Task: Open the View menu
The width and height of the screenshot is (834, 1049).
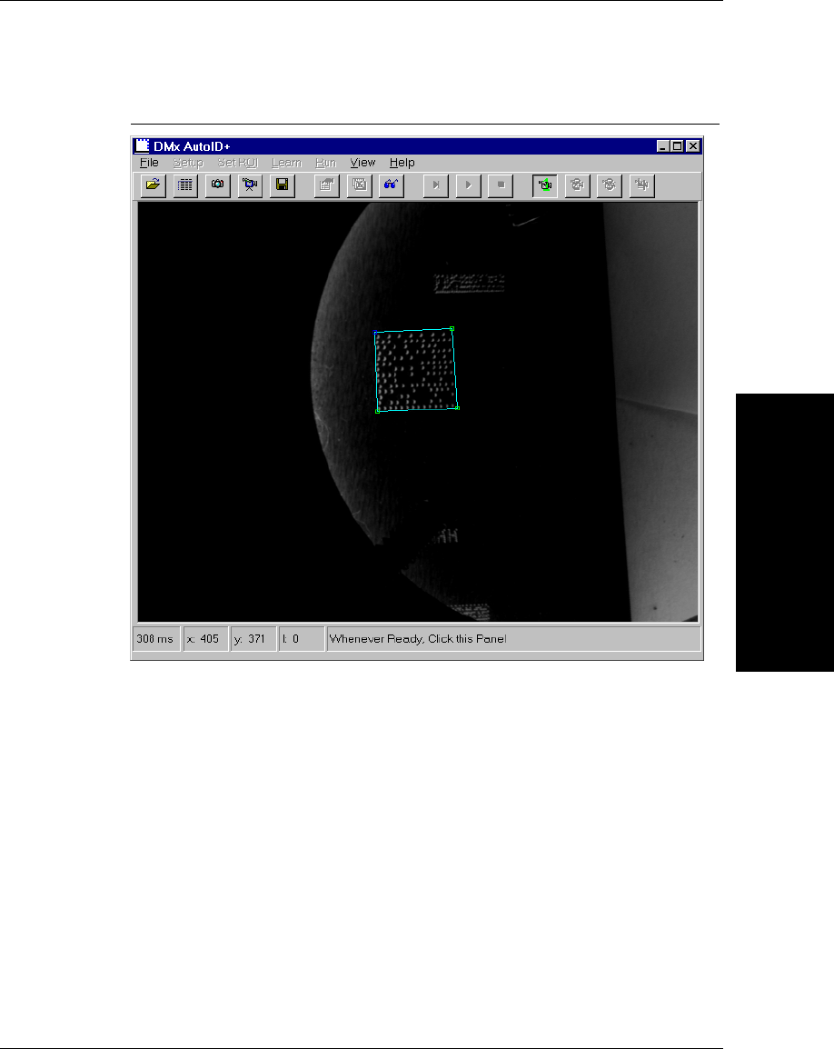Action: pyautogui.click(x=363, y=163)
